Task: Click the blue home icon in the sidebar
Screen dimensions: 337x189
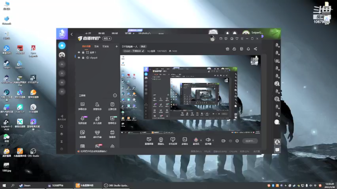Action: [62, 45]
